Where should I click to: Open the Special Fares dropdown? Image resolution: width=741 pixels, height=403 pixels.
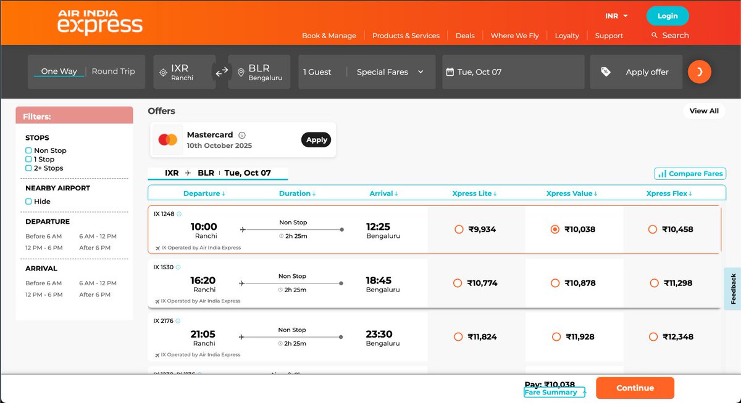[390, 72]
